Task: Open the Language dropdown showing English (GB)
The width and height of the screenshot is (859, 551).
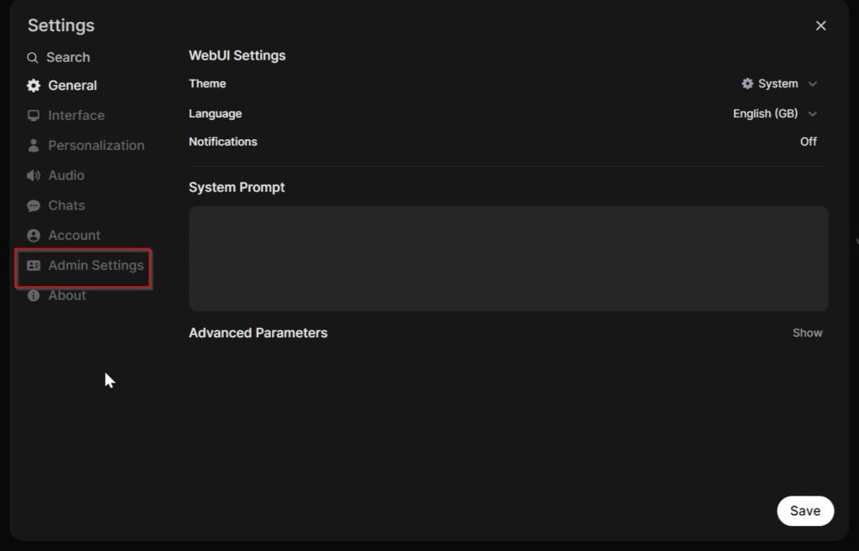Action: pos(775,113)
